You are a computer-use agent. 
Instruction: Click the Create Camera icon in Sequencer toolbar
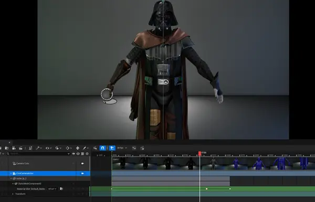click(x=14, y=148)
